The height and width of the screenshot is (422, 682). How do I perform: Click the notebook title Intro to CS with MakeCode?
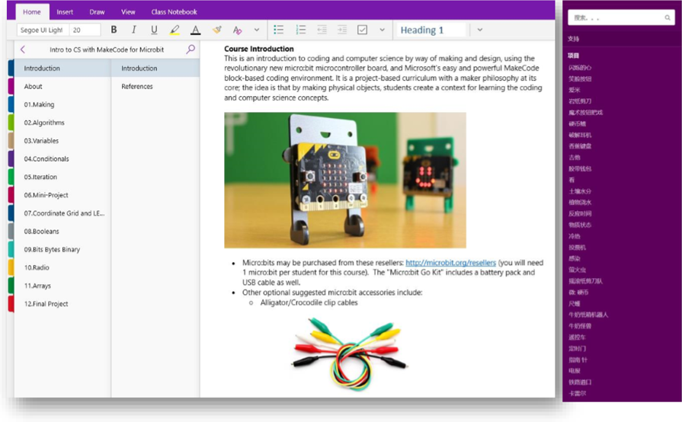click(x=107, y=50)
